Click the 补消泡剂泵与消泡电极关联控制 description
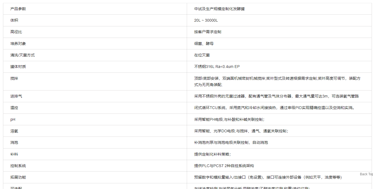The width and height of the screenshot is (373, 189). pos(231,142)
